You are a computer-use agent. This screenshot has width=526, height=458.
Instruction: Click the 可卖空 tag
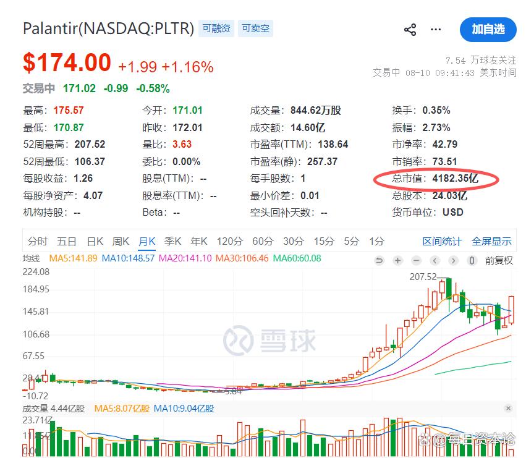pos(256,28)
